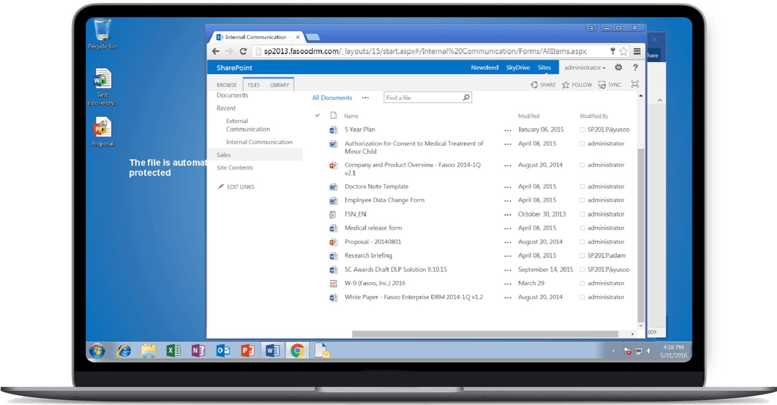Click file icon of FSN_EN

click(333, 214)
